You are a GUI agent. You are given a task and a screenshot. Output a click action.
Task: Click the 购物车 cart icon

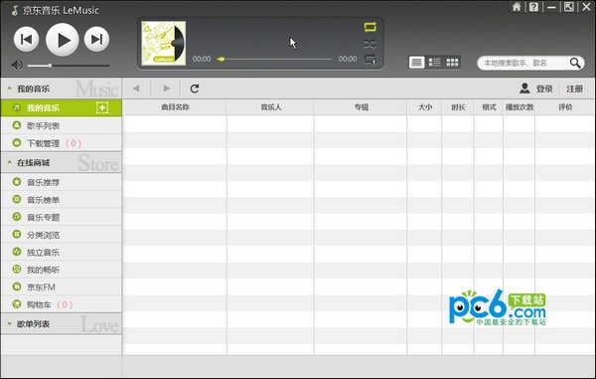coord(17,304)
